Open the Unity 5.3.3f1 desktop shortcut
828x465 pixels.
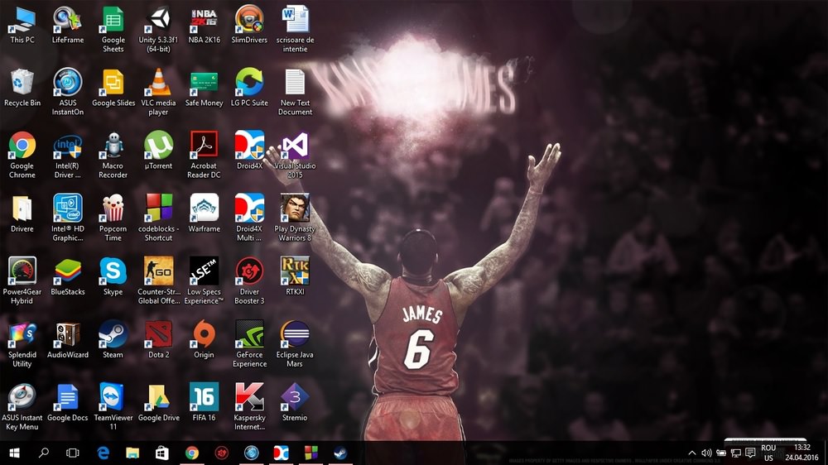[158, 19]
